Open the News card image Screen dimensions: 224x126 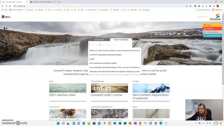151,113
